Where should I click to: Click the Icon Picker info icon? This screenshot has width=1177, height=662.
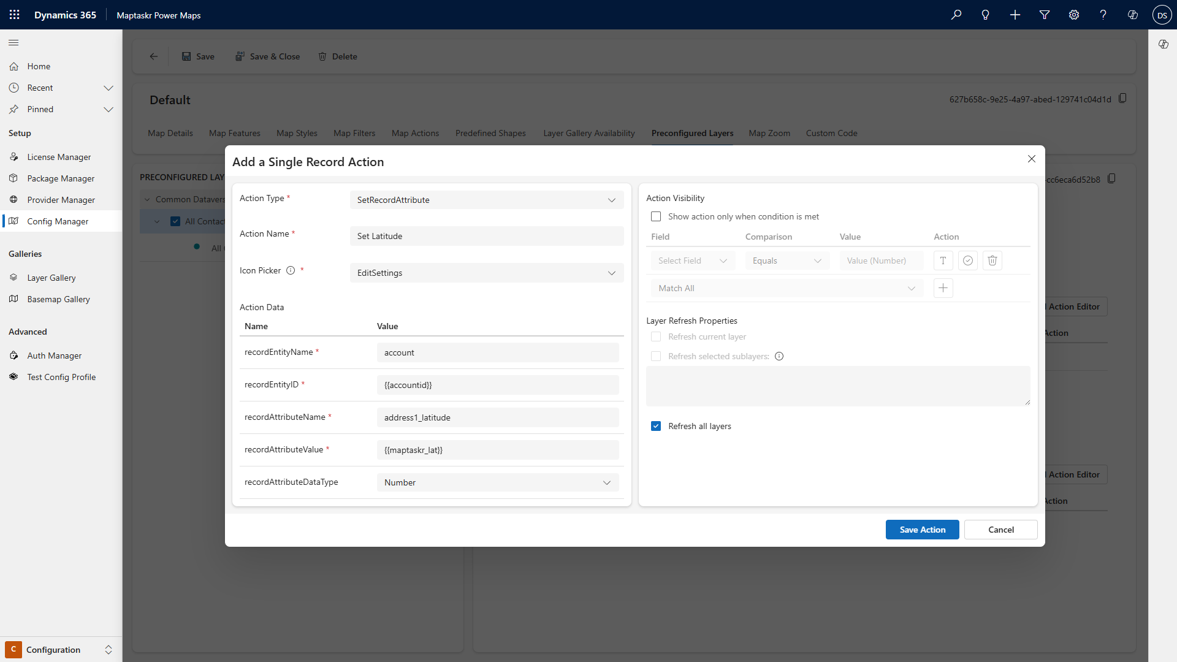(291, 270)
